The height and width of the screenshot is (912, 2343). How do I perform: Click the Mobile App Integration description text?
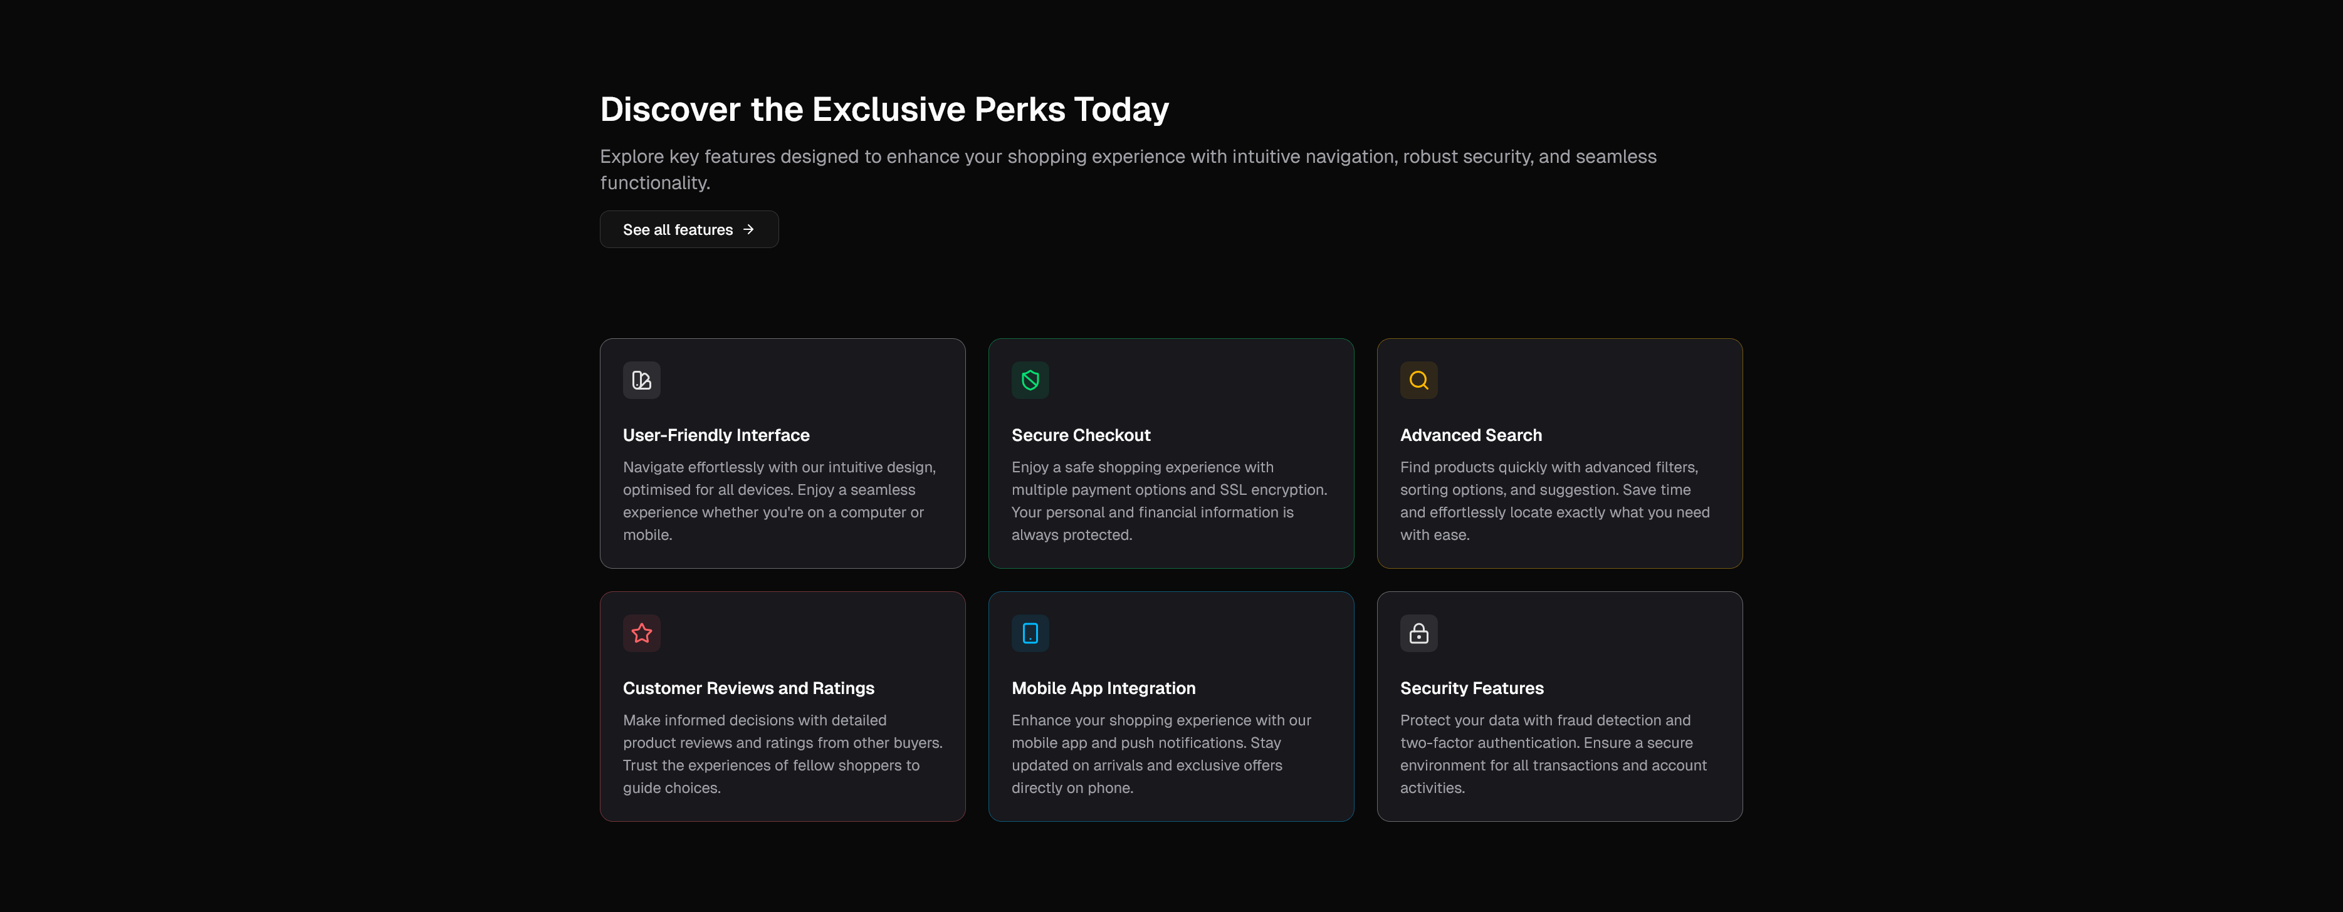[x=1161, y=754]
